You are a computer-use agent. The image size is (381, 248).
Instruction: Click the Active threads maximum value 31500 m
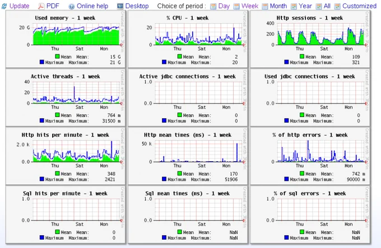coord(111,121)
